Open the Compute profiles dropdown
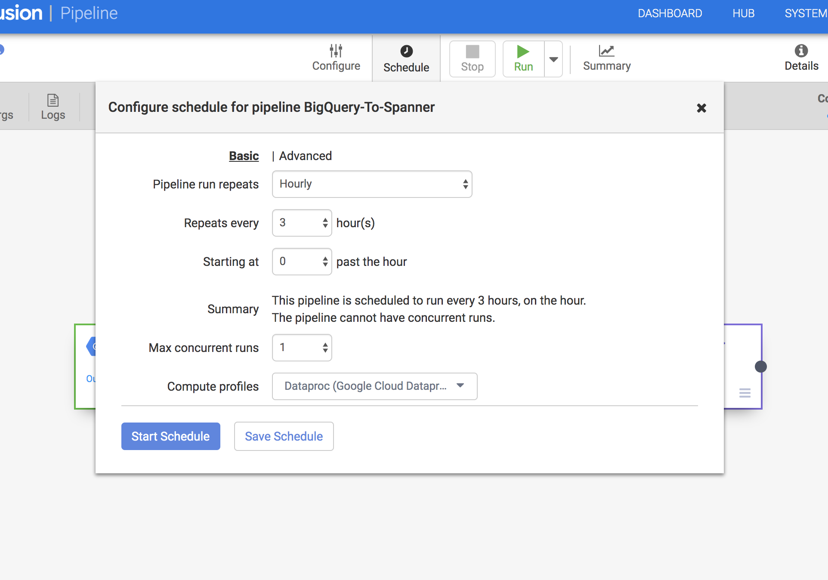 tap(374, 386)
